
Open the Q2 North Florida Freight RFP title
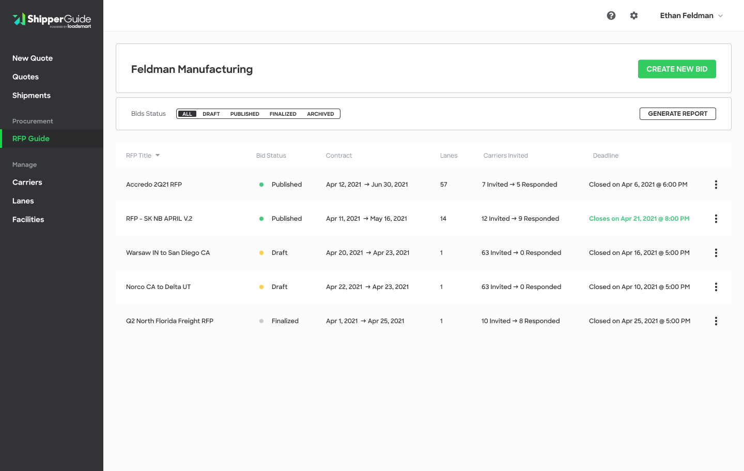(169, 321)
